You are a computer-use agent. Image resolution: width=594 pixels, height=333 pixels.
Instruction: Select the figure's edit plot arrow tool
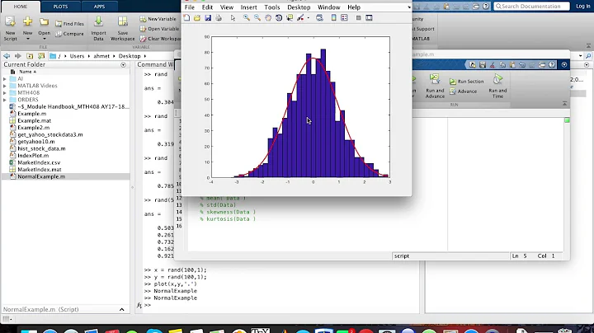pos(233,17)
